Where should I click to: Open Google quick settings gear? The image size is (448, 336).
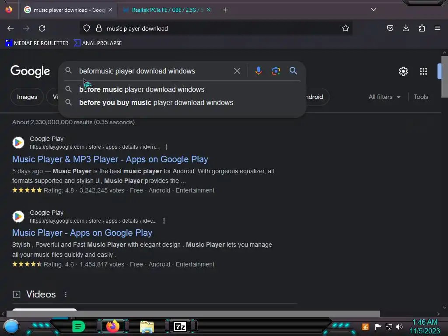[403, 71]
